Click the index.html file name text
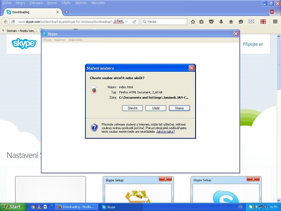Viewport: 281px width, 211px height. pos(126,87)
